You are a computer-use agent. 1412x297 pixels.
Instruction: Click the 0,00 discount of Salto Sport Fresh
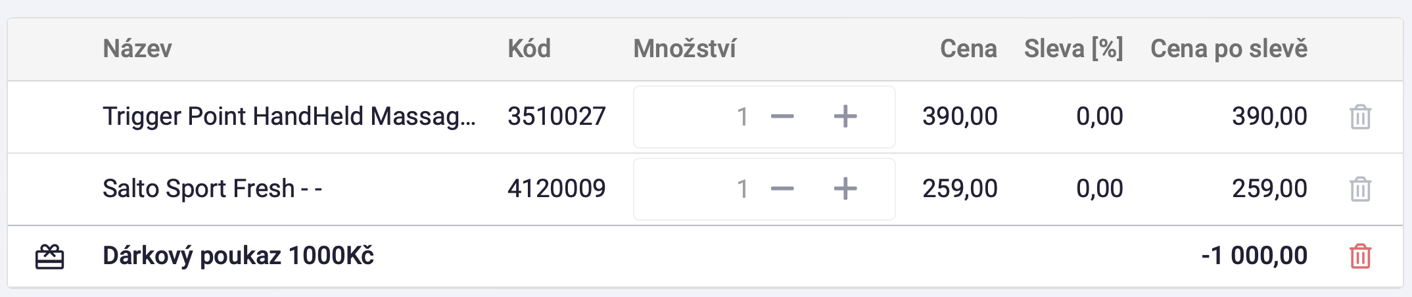click(1099, 189)
